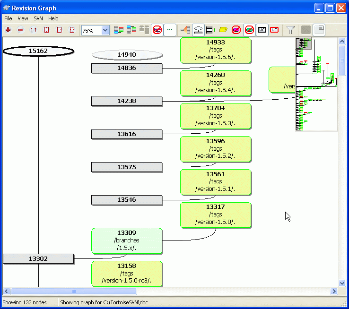Toggle the black WC revision button

click(x=262, y=30)
